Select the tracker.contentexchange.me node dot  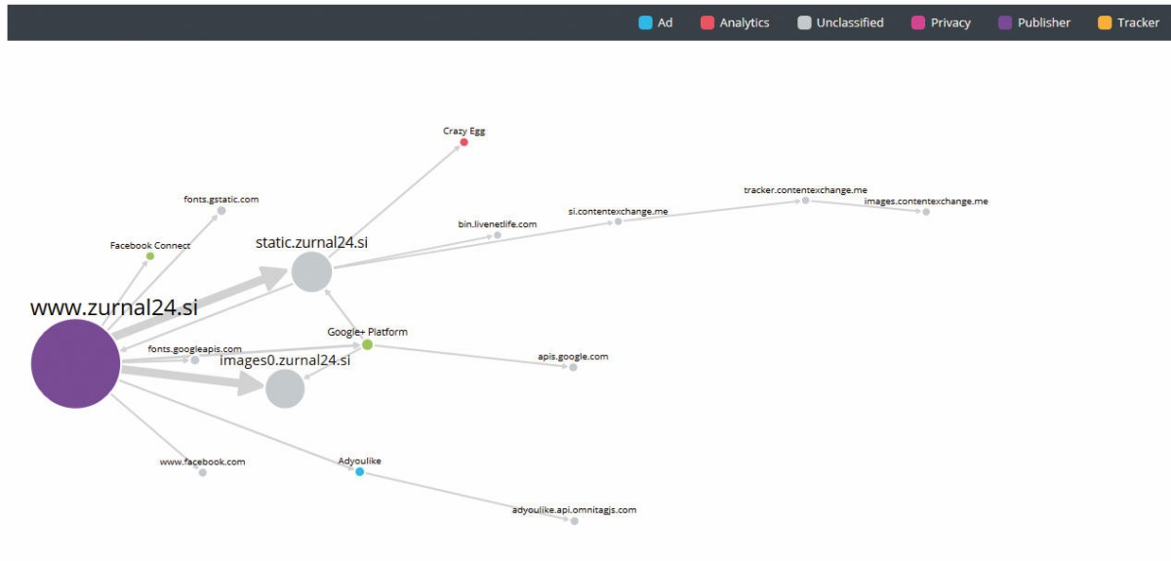805,200
